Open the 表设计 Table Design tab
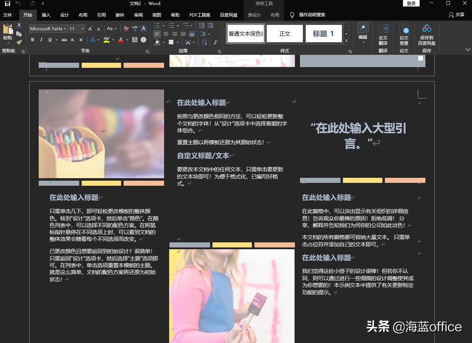This screenshot has width=472, height=343. (x=254, y=15)
